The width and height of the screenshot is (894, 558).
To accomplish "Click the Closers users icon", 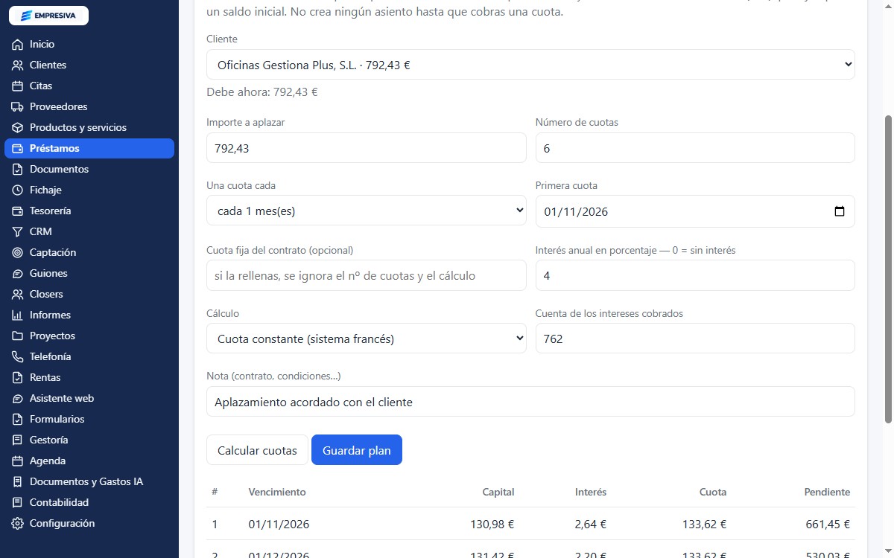I will (x=18, y=295).
